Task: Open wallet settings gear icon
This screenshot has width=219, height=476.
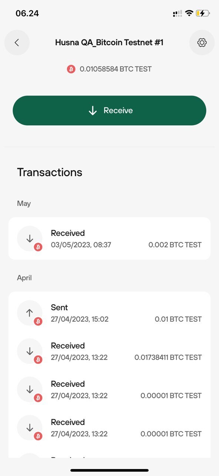Action: point(202,43)
